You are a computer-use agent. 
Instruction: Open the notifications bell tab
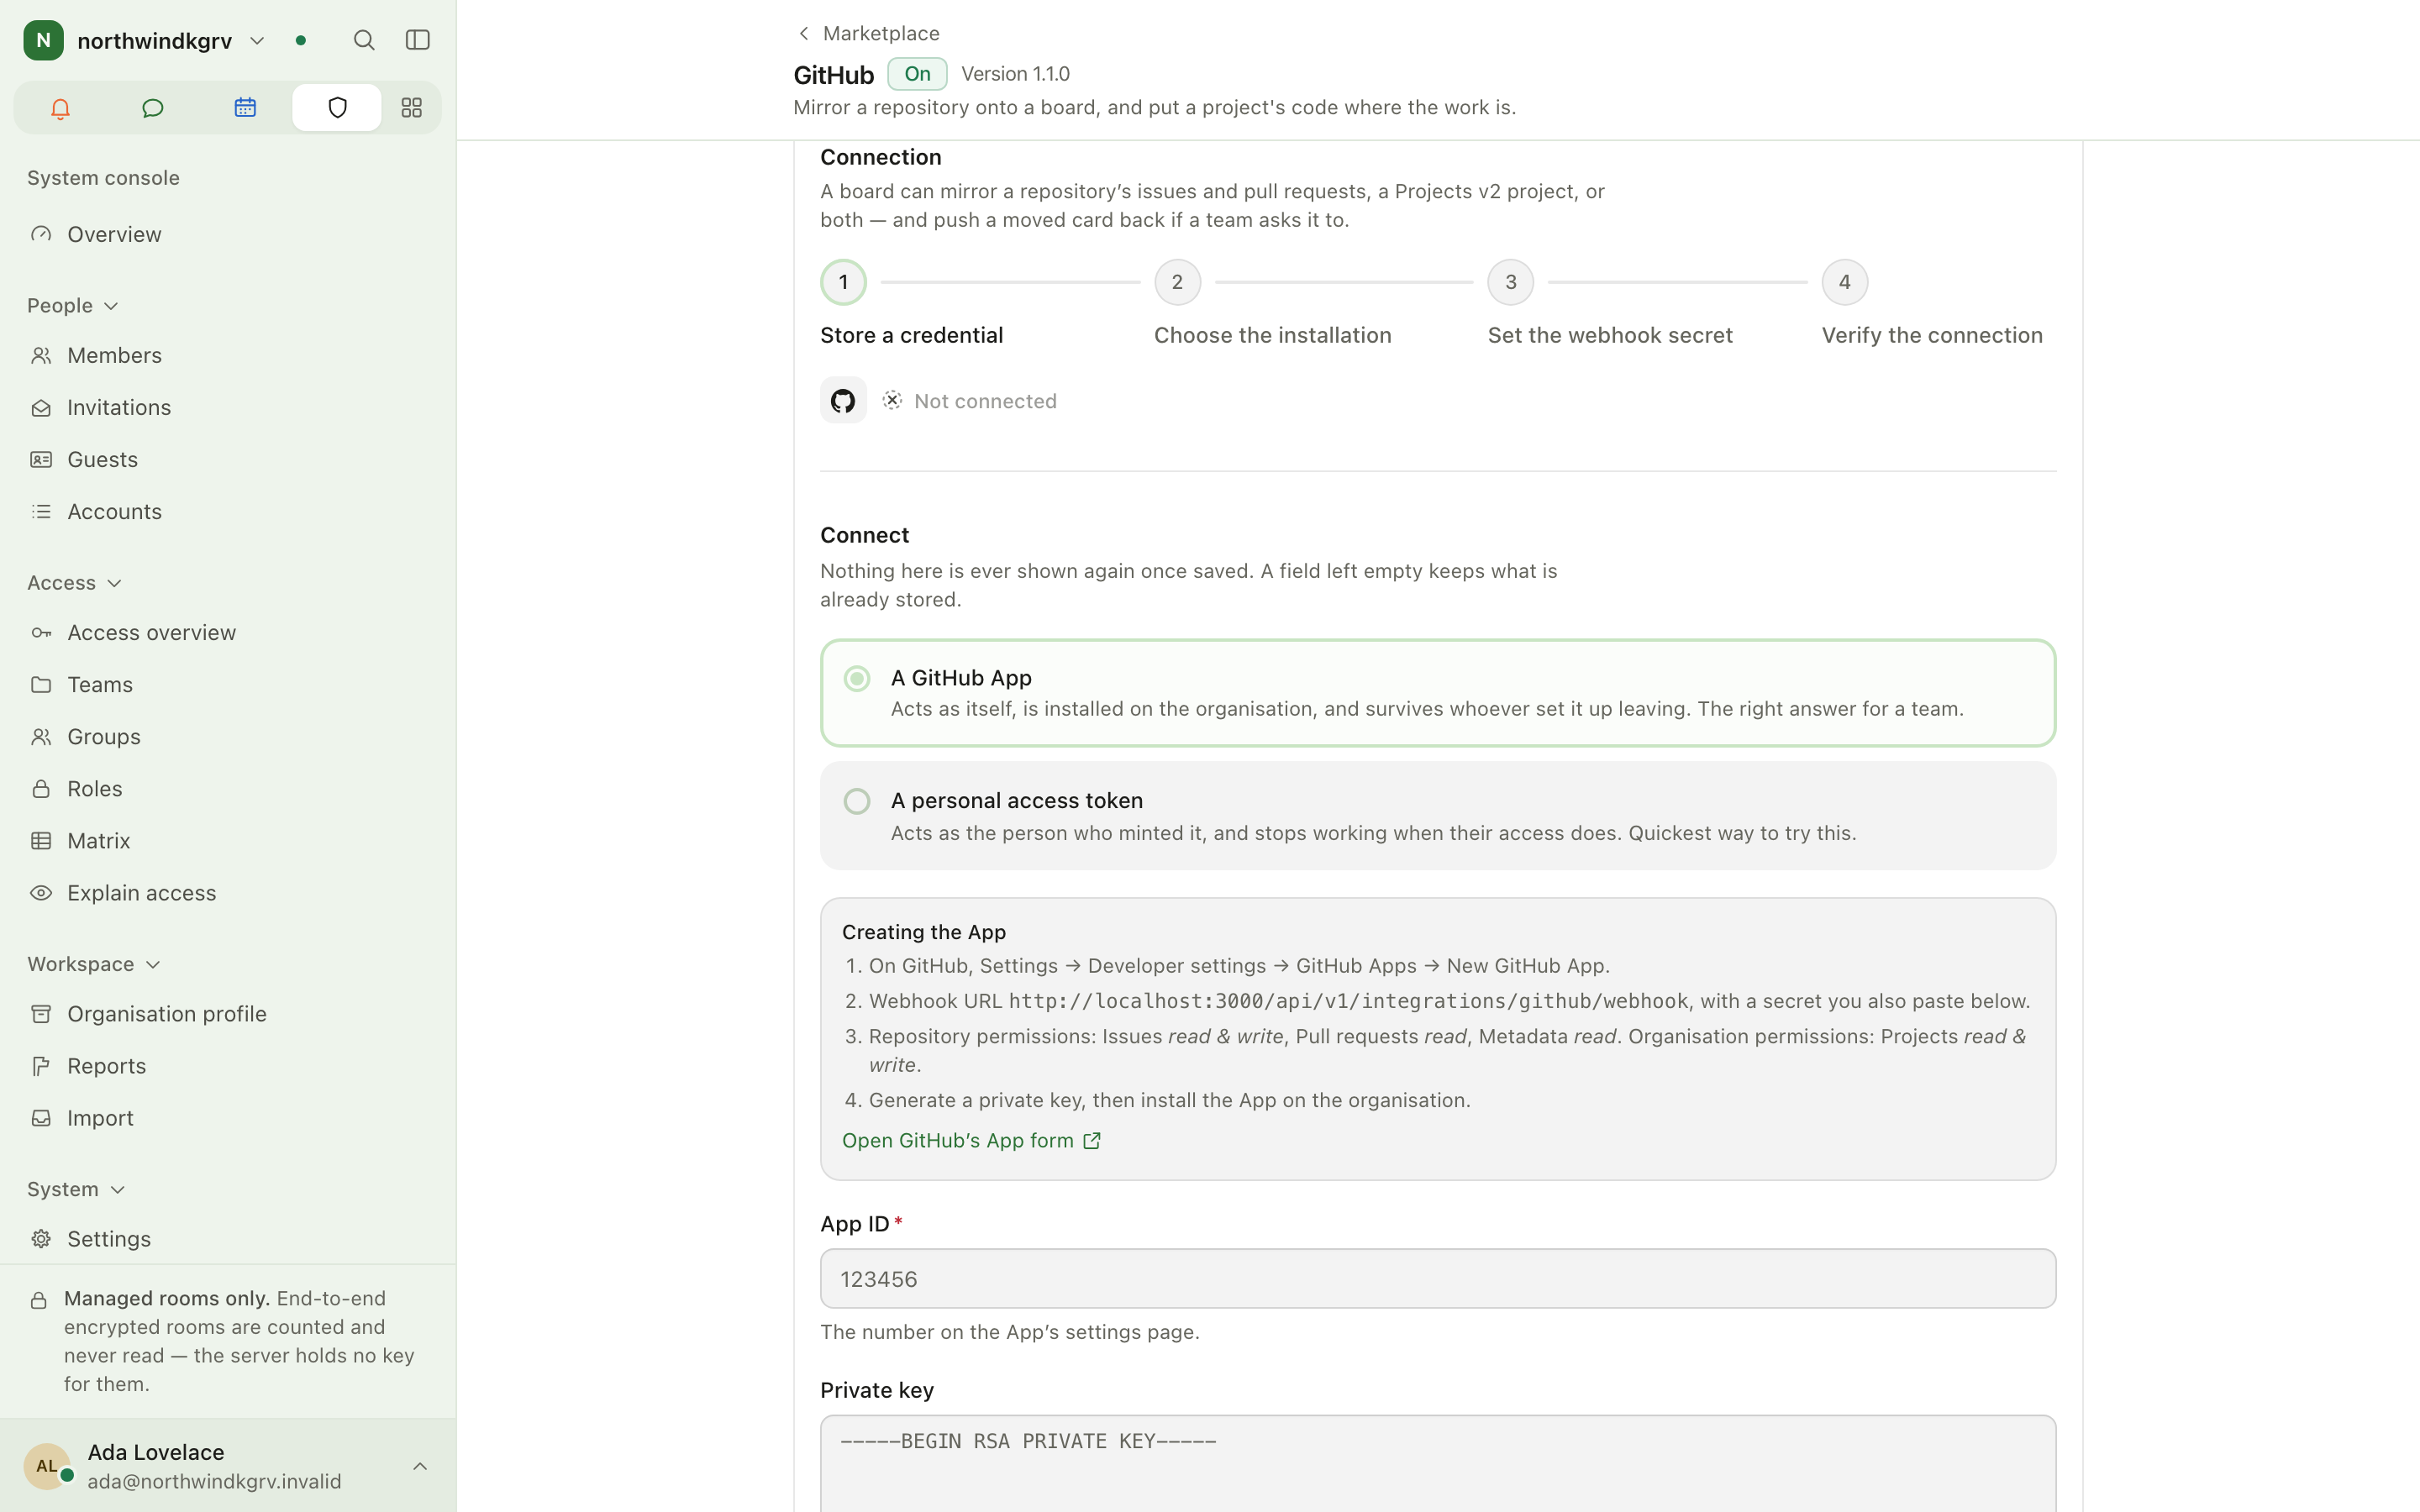pyautogui.click(x=60, y=108)
